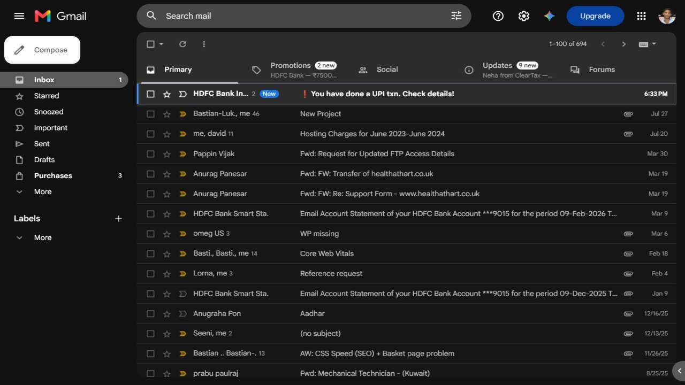Screen dimensions: 685x385
Task: Open the Fwd: Mechanical Technician email
Action: 407,373
